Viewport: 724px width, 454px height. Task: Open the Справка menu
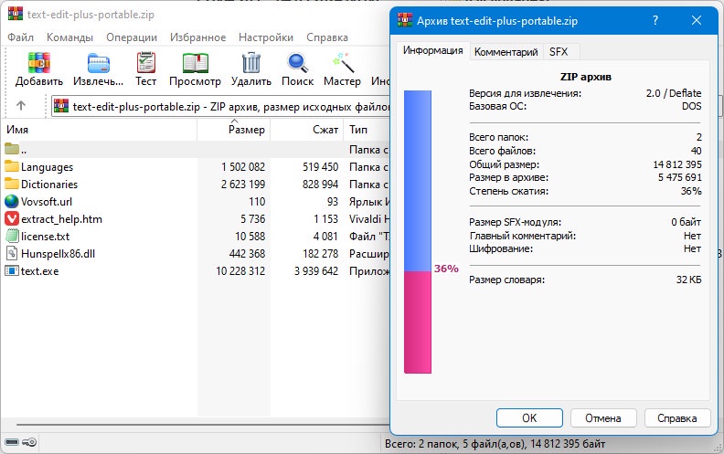pos(327,37)
